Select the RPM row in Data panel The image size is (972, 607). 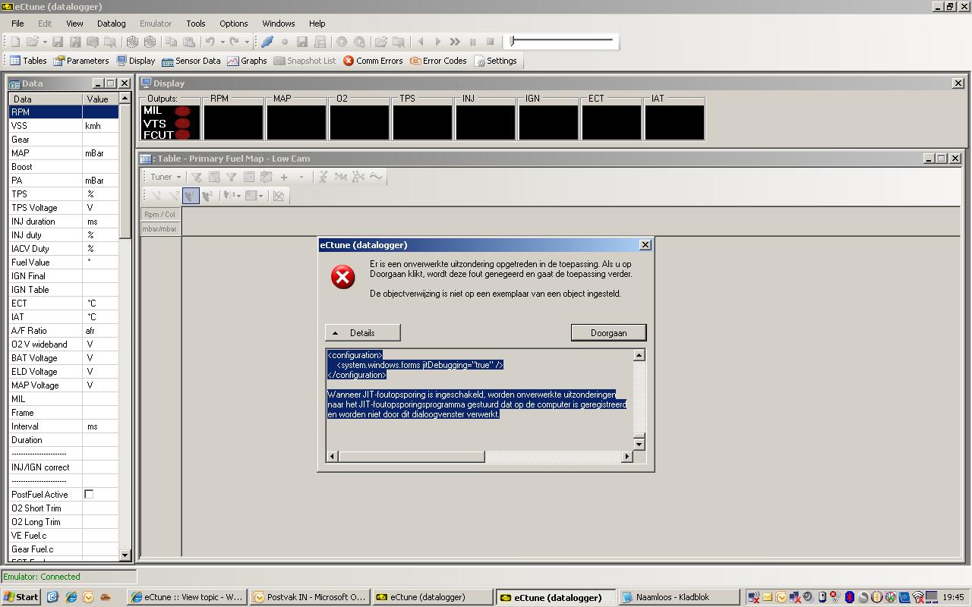coord(64,112)
